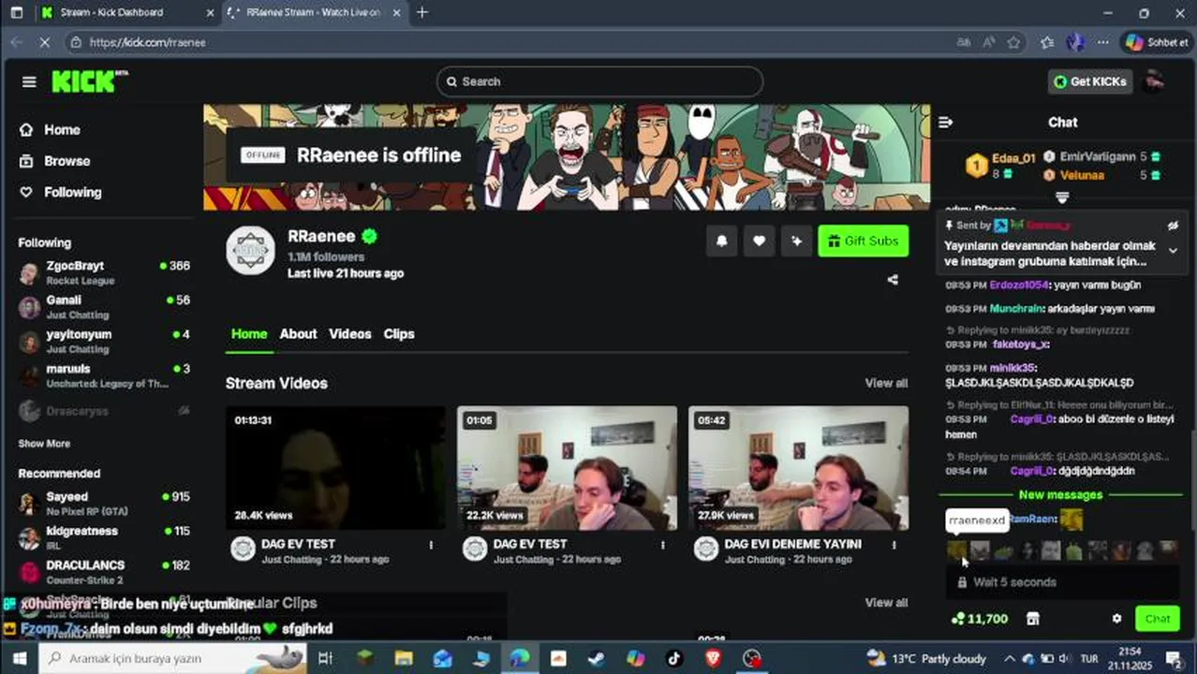Switch to the Clips tab

click(399, 334)
